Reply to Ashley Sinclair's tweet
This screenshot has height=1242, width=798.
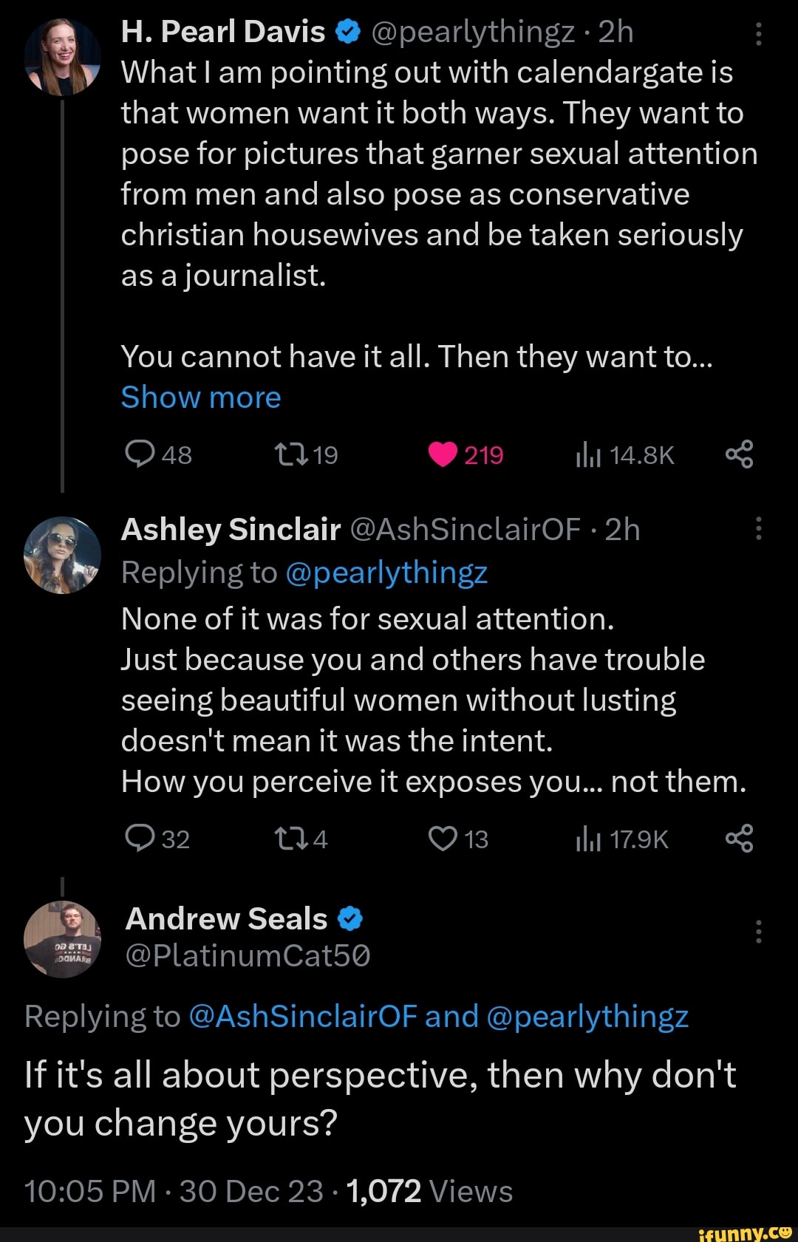[x=140, y=839]
